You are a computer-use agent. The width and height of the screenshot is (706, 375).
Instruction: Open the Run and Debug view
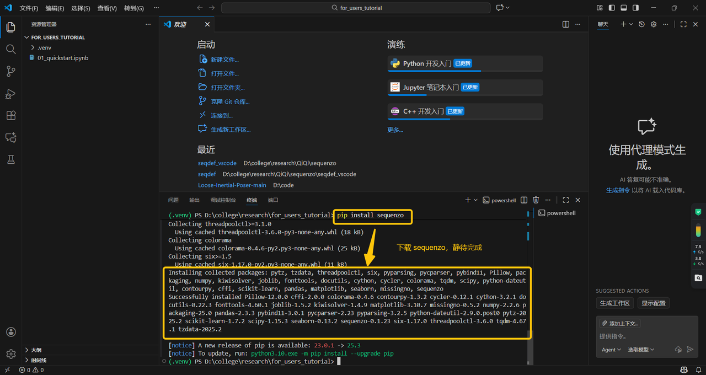coord(10,94)
